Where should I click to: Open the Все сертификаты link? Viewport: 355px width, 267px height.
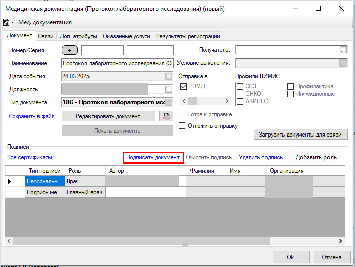(30, 157)
